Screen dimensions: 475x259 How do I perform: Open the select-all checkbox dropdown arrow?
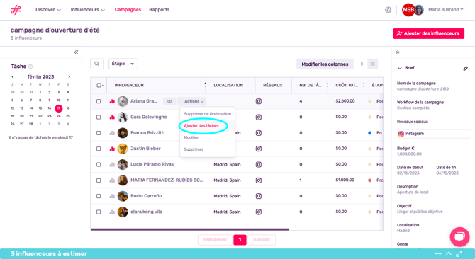(x=104, y=86)
